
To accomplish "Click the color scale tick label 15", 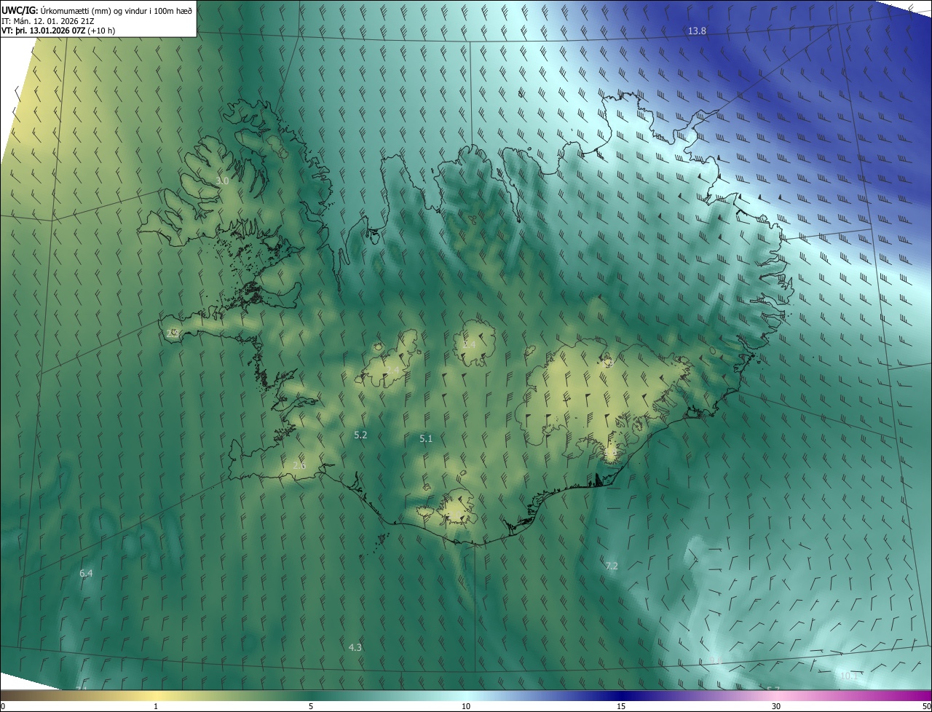I will (621, 706).
